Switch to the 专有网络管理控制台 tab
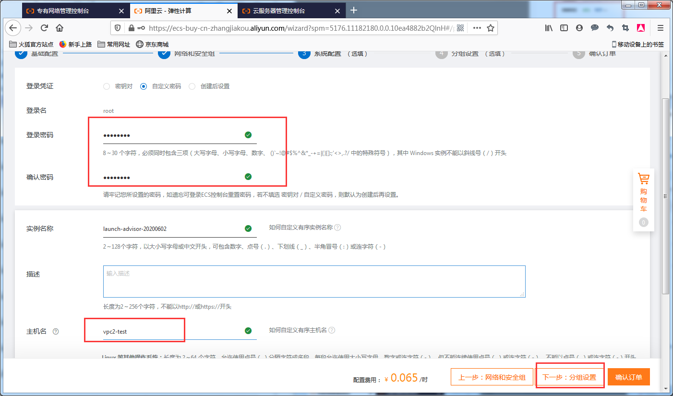This screenshot has height=396, width=673. tap(62, 10)
